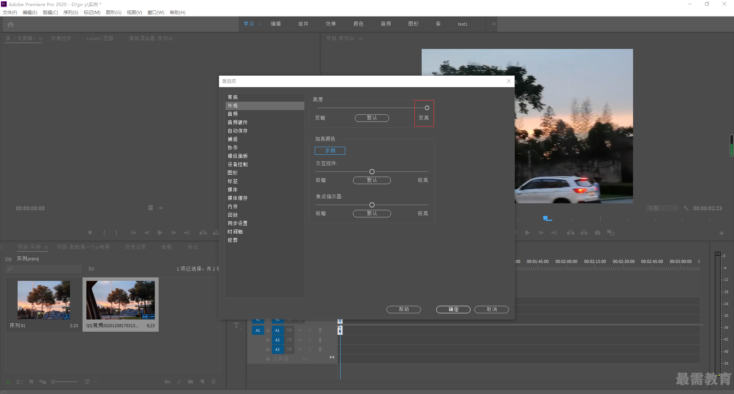Toggle the A1 source patching button
Image resolution: width=734 pixels, height=394 pixels.
pyautogui.click(x=258, y=330)
